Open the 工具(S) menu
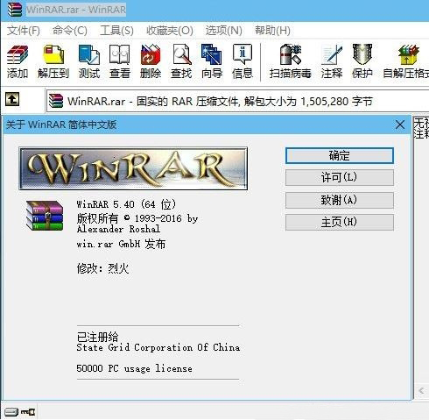Viewport: 429px width, 420px height. tap(116, 31)
